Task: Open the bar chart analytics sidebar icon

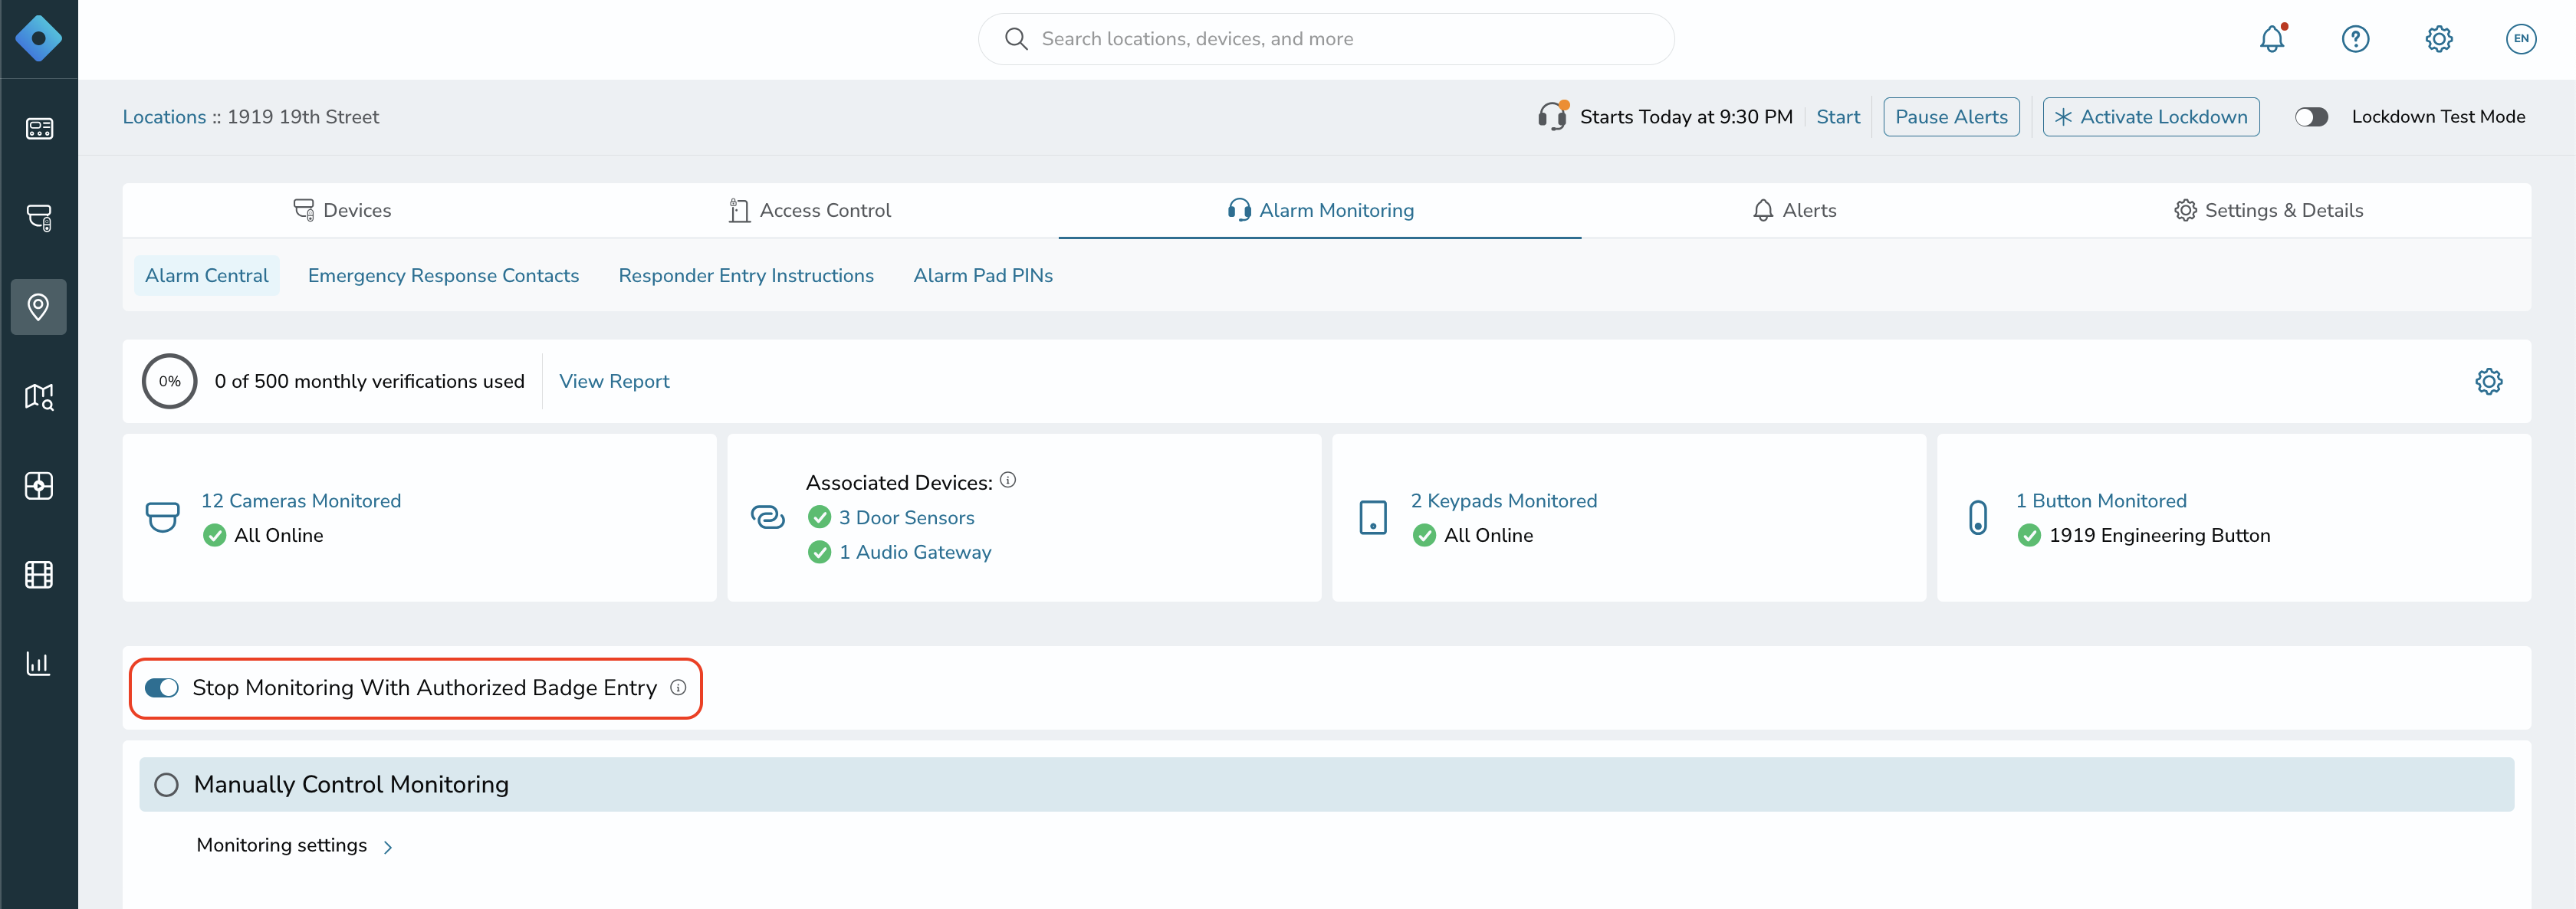Action: click(39, 664)
